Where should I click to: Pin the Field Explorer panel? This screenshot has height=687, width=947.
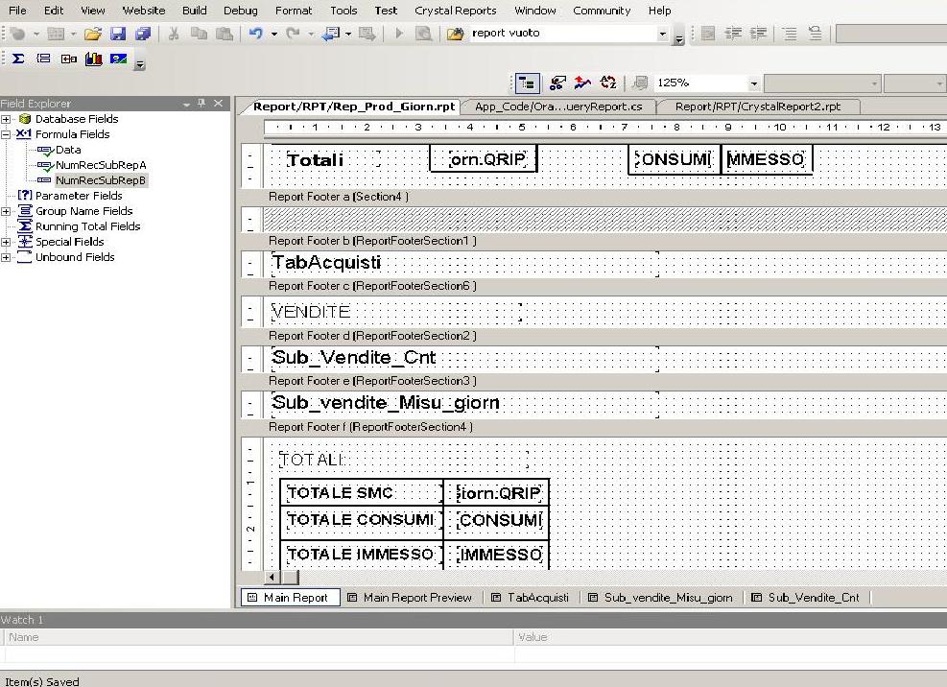pos(201,104)
